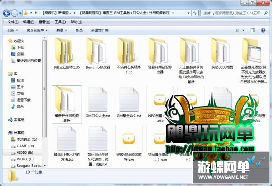Expand the 包含到库中 dropdown
Screen dimensions: 272x186
point(37,30)
